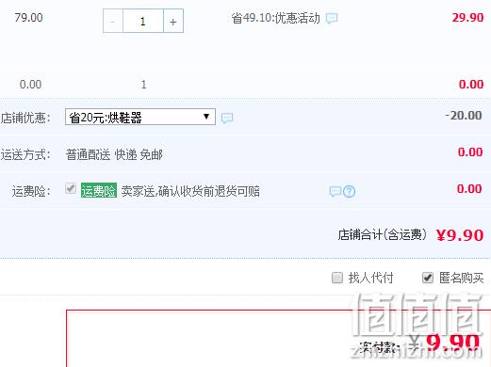
Task: Click the 运送方式 label
Action: [x=25, y=154]
